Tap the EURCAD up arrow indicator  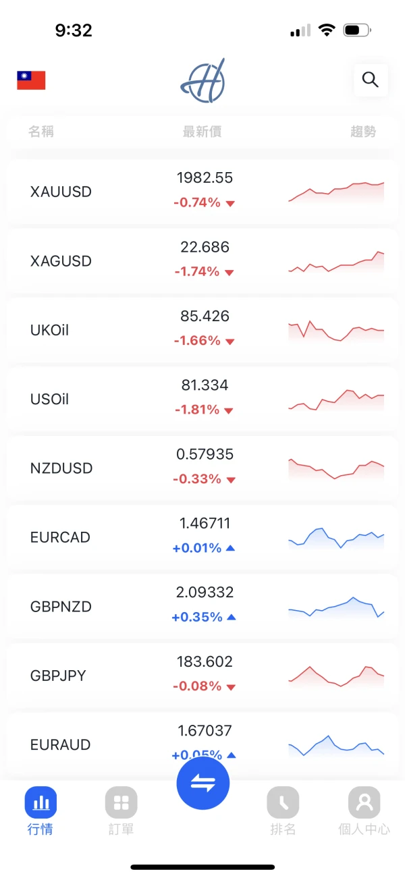click(231, 548)
